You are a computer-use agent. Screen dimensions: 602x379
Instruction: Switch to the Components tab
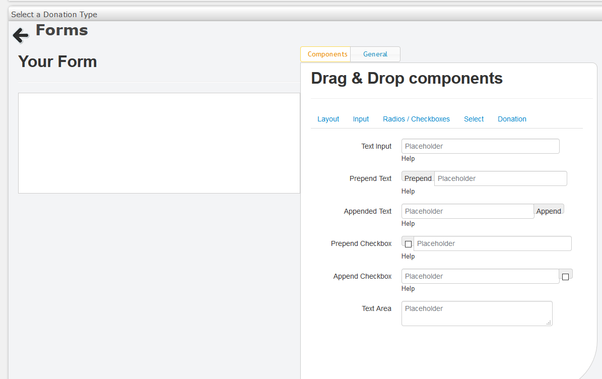pyautogui.click(x=325, y=54)
